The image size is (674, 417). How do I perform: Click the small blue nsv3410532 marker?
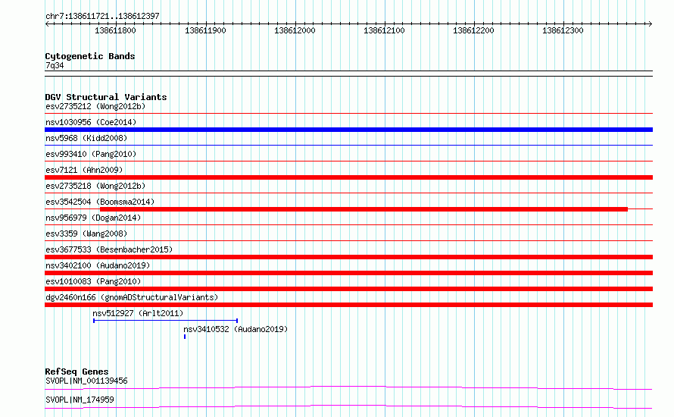pyautogui.click(x=185, y=337)
